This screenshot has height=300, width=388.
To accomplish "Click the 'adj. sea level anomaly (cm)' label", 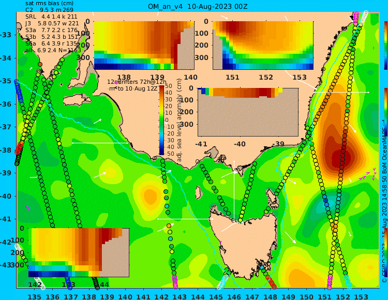I will 180,120.
